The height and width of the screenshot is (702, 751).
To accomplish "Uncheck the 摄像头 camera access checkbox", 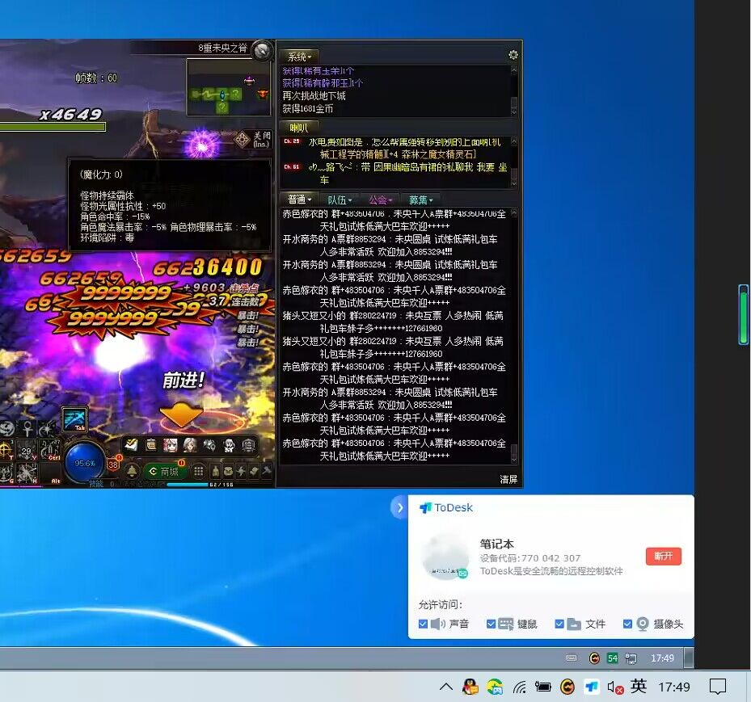I will [627, 624].
